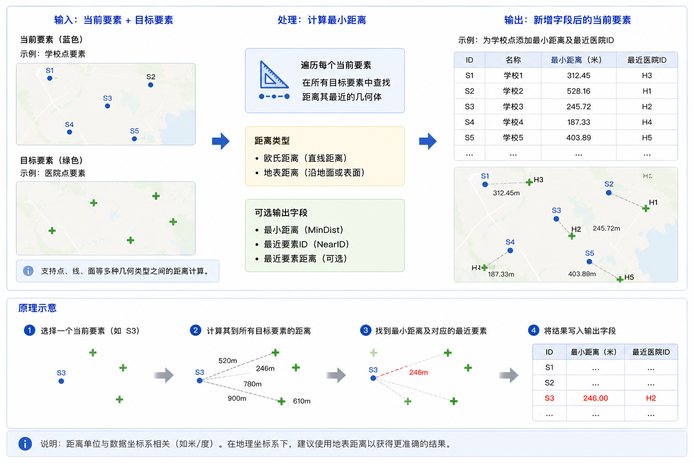This screenshot has height=463, width=694.
Task: Click the 最小距离（米）header in the top table
Action: click(x=578, y=60)
